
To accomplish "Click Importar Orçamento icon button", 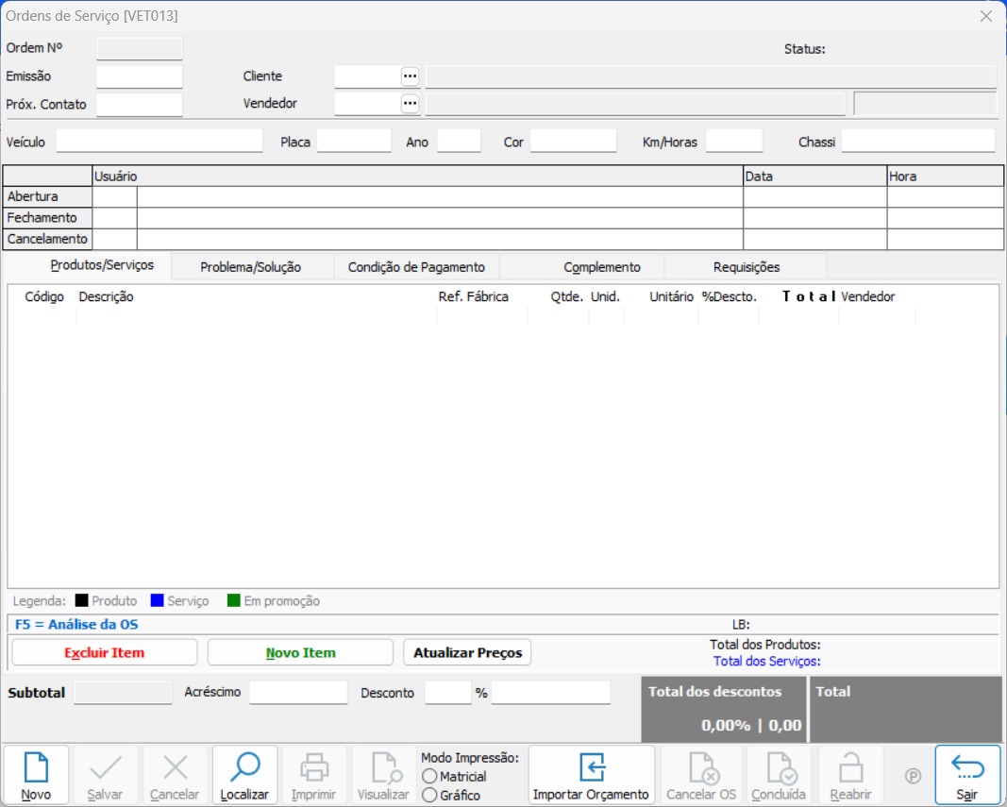I will pyautogui.click(x=591, y=767).
